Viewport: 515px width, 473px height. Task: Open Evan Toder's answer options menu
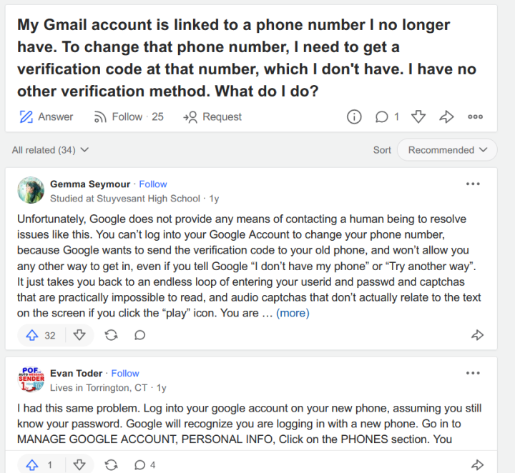click(x=473, y=373)
